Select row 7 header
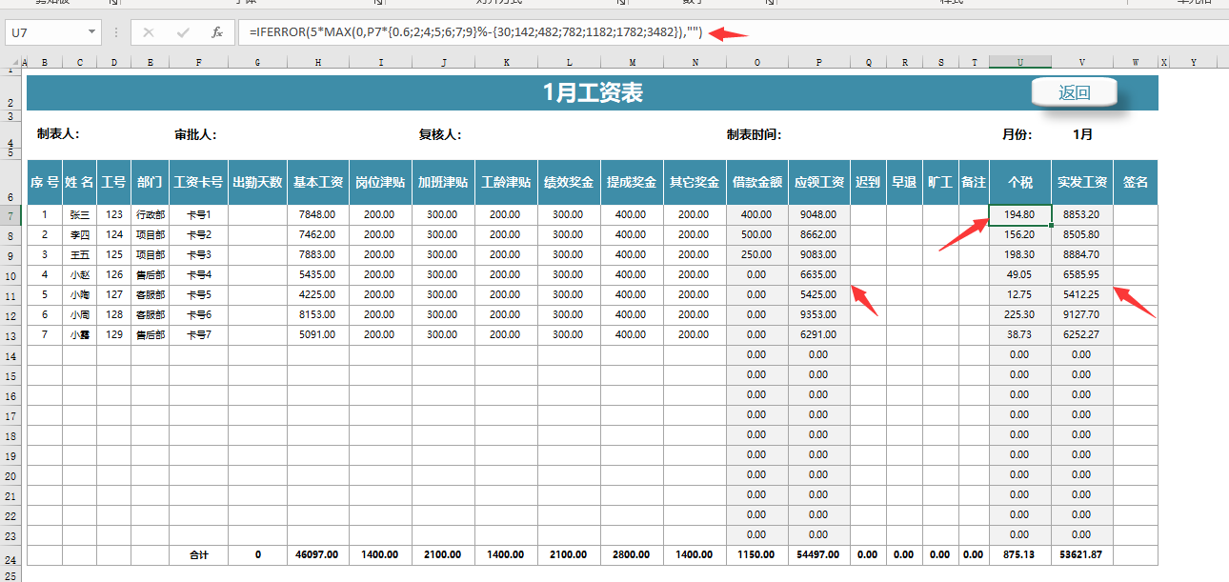This screenshot has width=1229, height=582. click(x=10, y=214)
